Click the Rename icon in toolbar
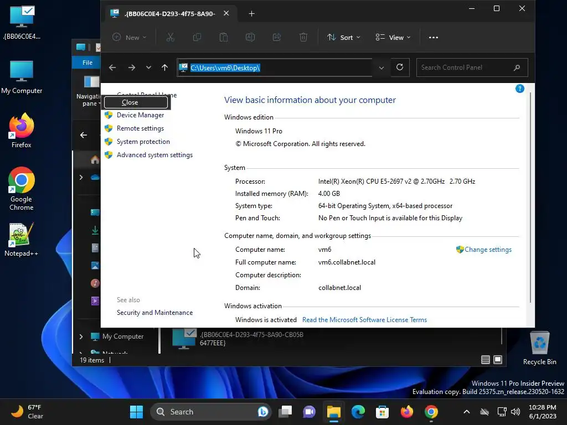The width and height of the screenshot is (567, 425). click(250, 37)
